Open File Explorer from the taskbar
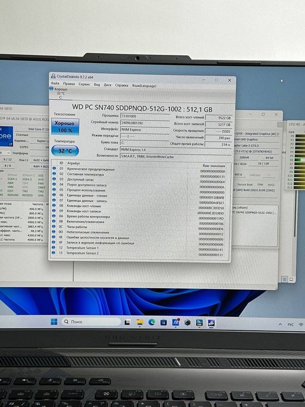Screen dimensions: 305x407 139,322
